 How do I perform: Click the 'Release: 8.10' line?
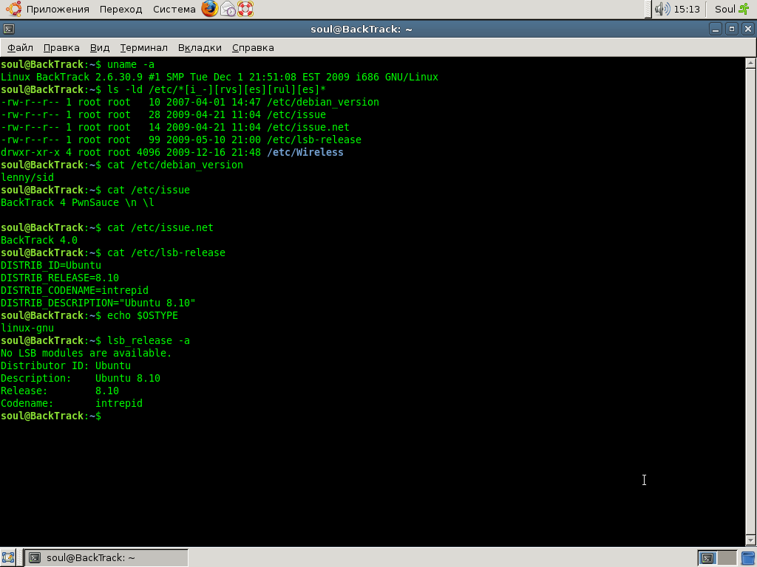(60, 391)
